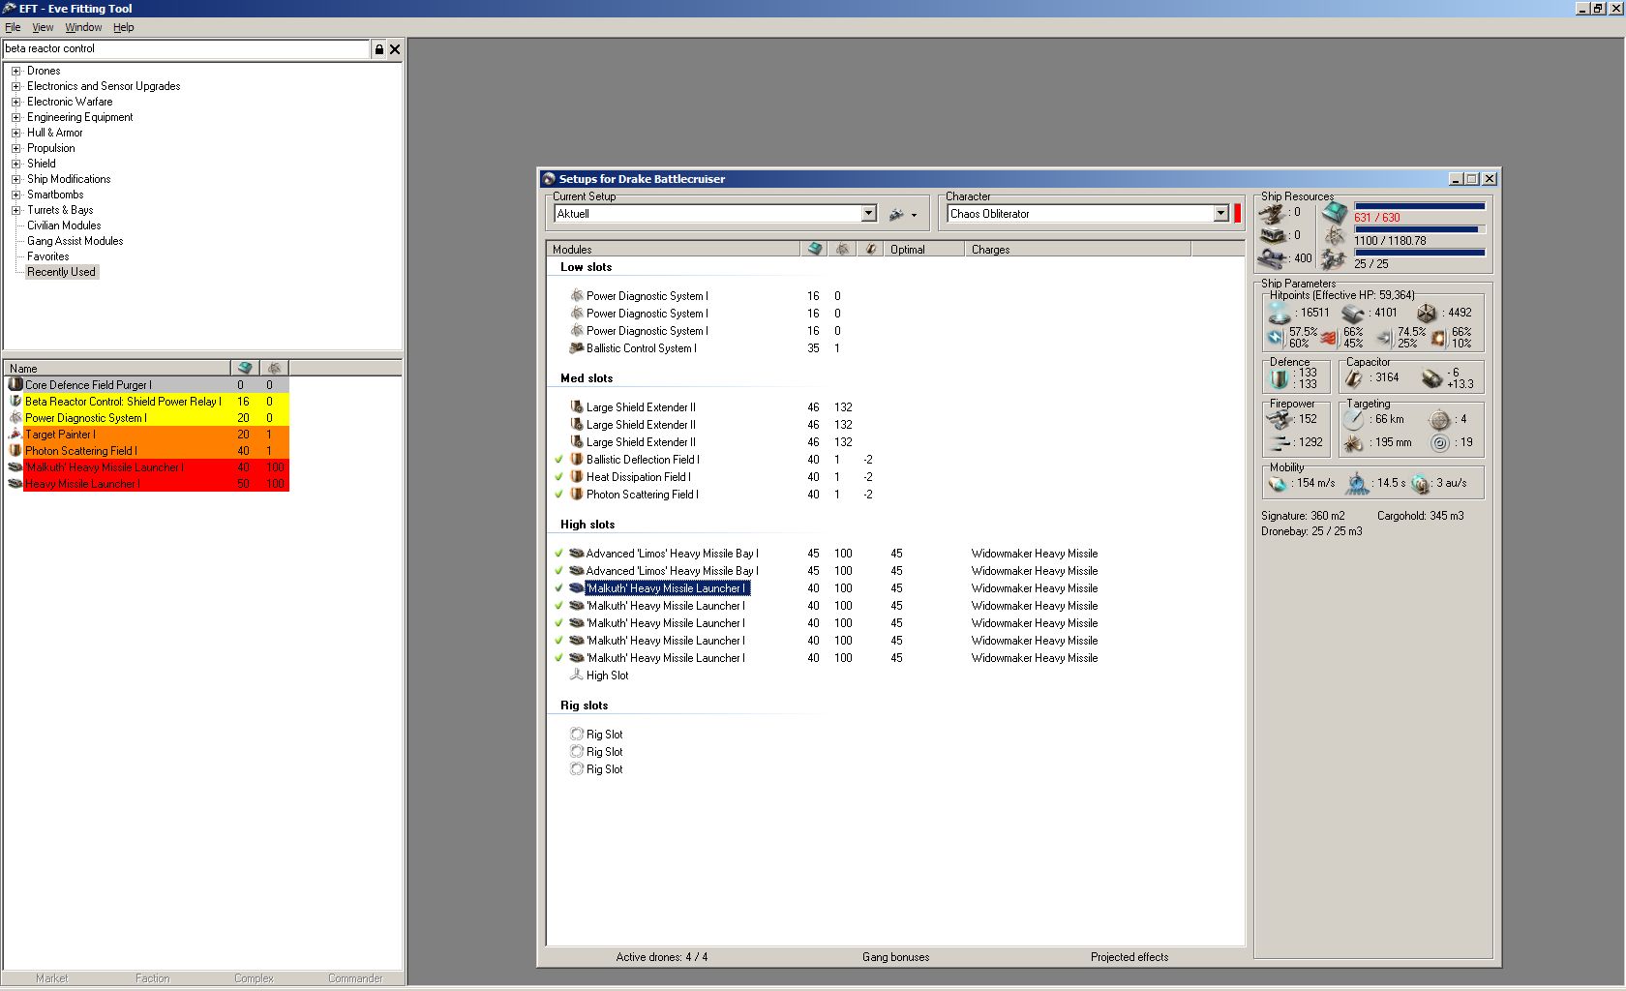Switch to the Faction tab

click(152, 978)
